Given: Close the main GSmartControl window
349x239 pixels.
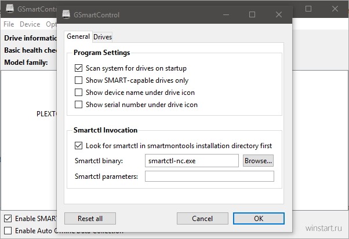Looking at the screenshot, I should pos(335,9).
